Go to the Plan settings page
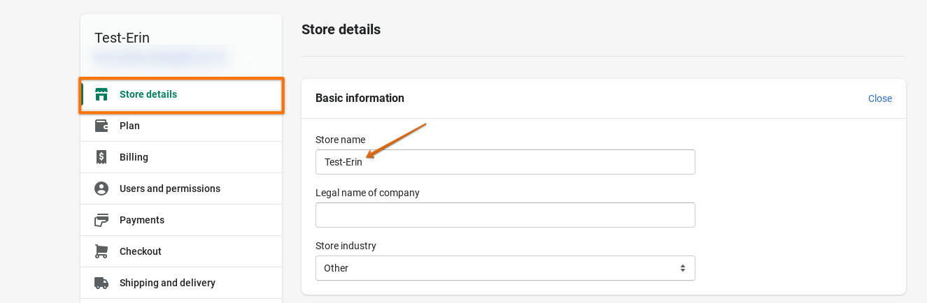 coord(129,126)
